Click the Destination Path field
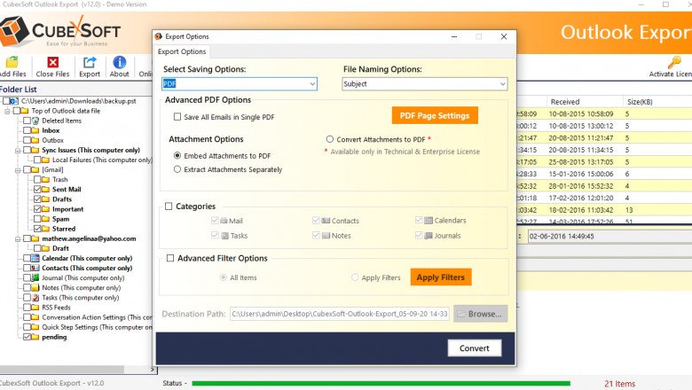 340,314
